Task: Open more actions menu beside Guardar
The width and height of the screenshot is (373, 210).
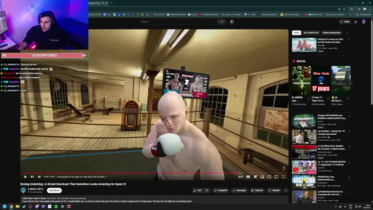Action: [286, 190]
